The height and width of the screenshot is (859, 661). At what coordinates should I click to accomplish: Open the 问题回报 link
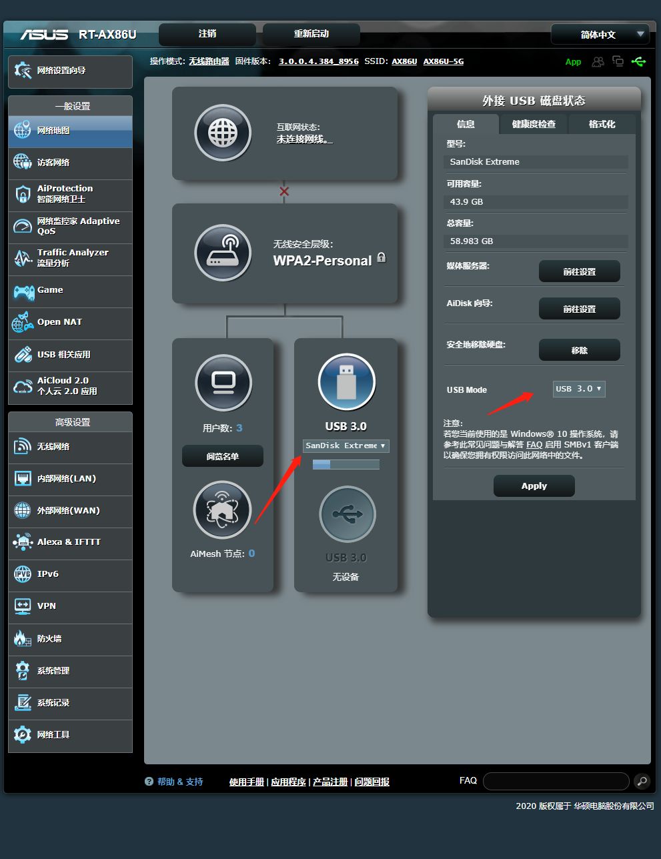click(x=372, y=782)
